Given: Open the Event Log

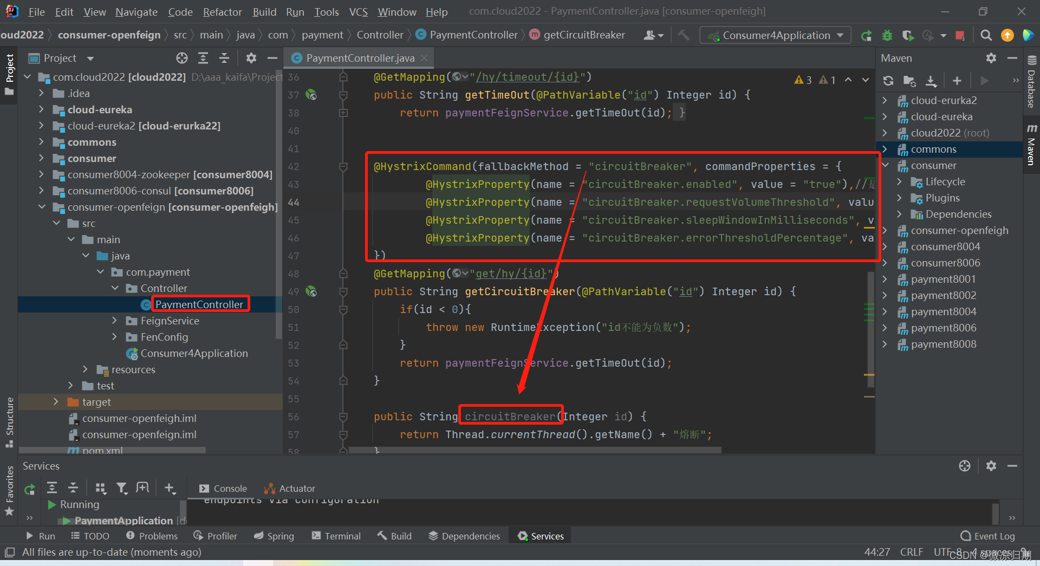Looking at the screenshot, I should click(x=987, y=536).
